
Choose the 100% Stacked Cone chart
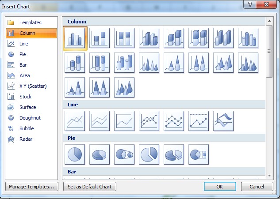[199, 63]
